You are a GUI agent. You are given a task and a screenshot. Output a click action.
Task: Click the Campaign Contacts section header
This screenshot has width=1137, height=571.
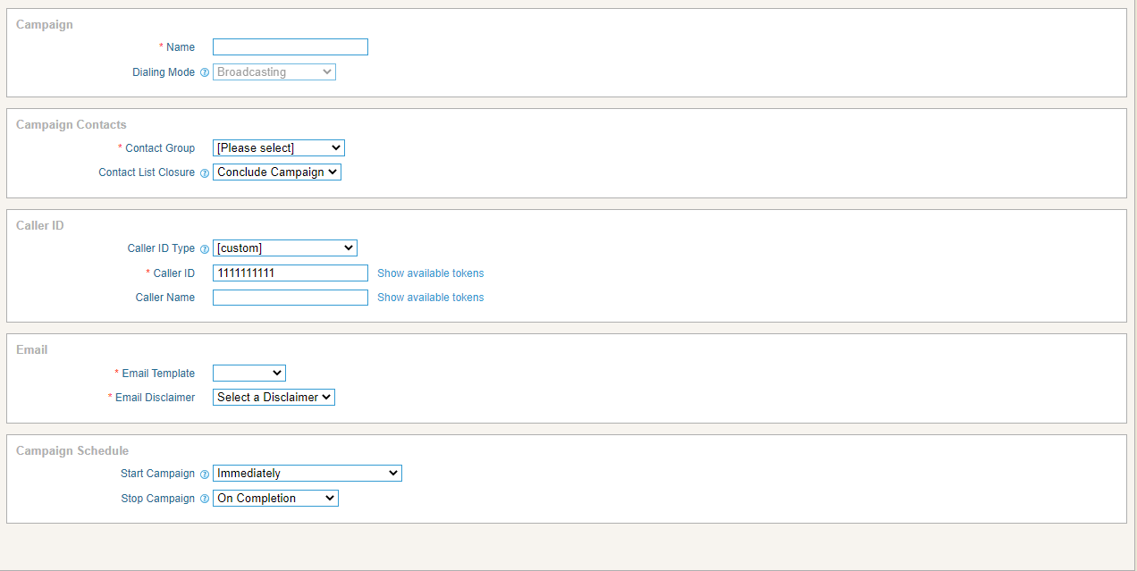click(x=71, y=124)
